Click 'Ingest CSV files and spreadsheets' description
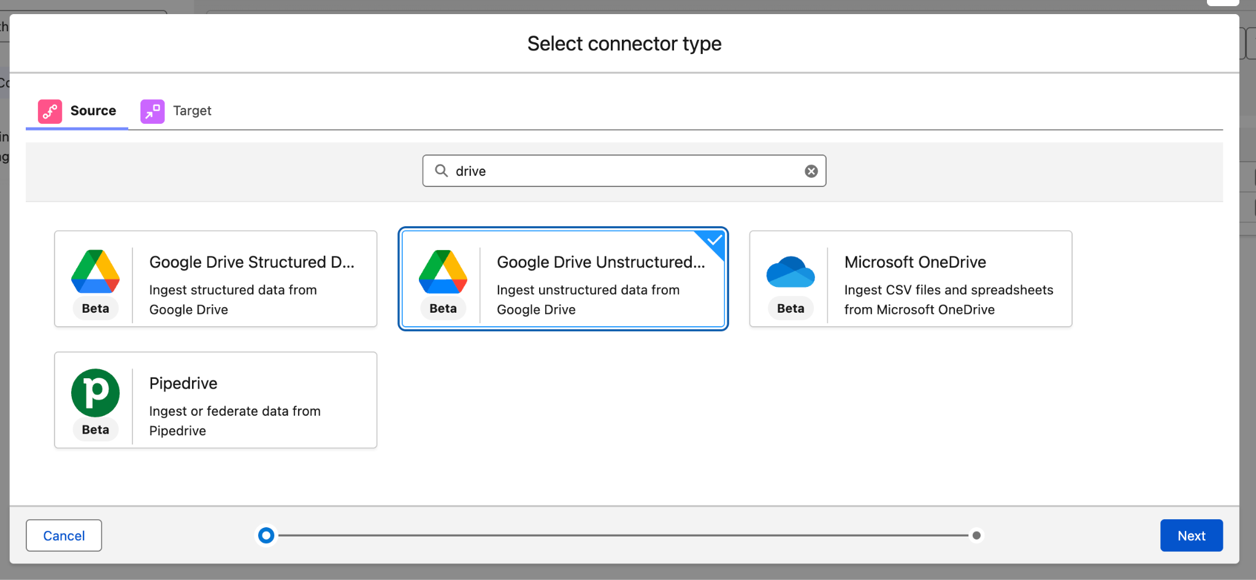This screenshot has height=580, width=1256. tap(949, 300)
